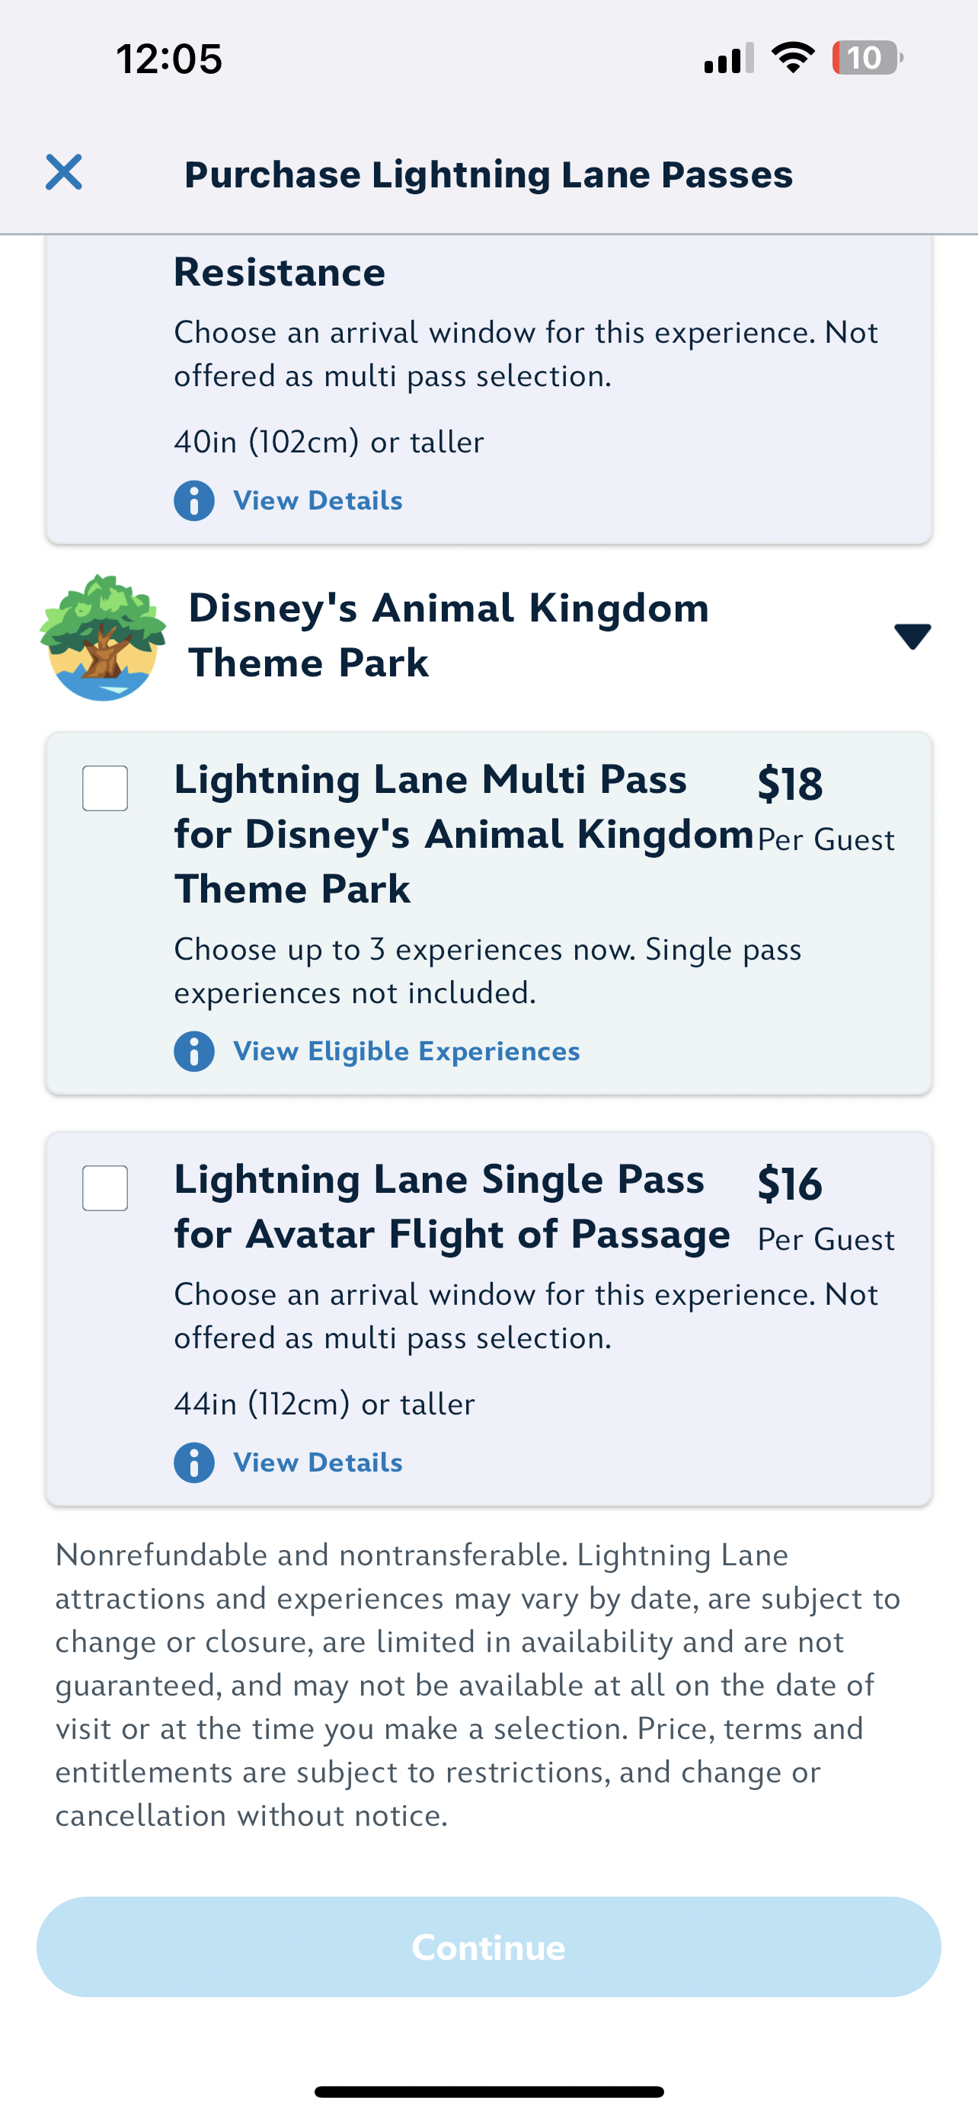The image size is (978, 2116).
Task: Select Single Pass for Avatar Flight of Passage
Action: click(x=105, y=1187)
